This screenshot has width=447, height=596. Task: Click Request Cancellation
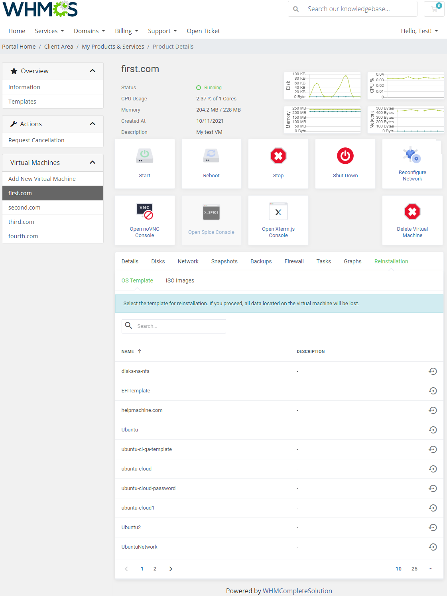(53, 140)
